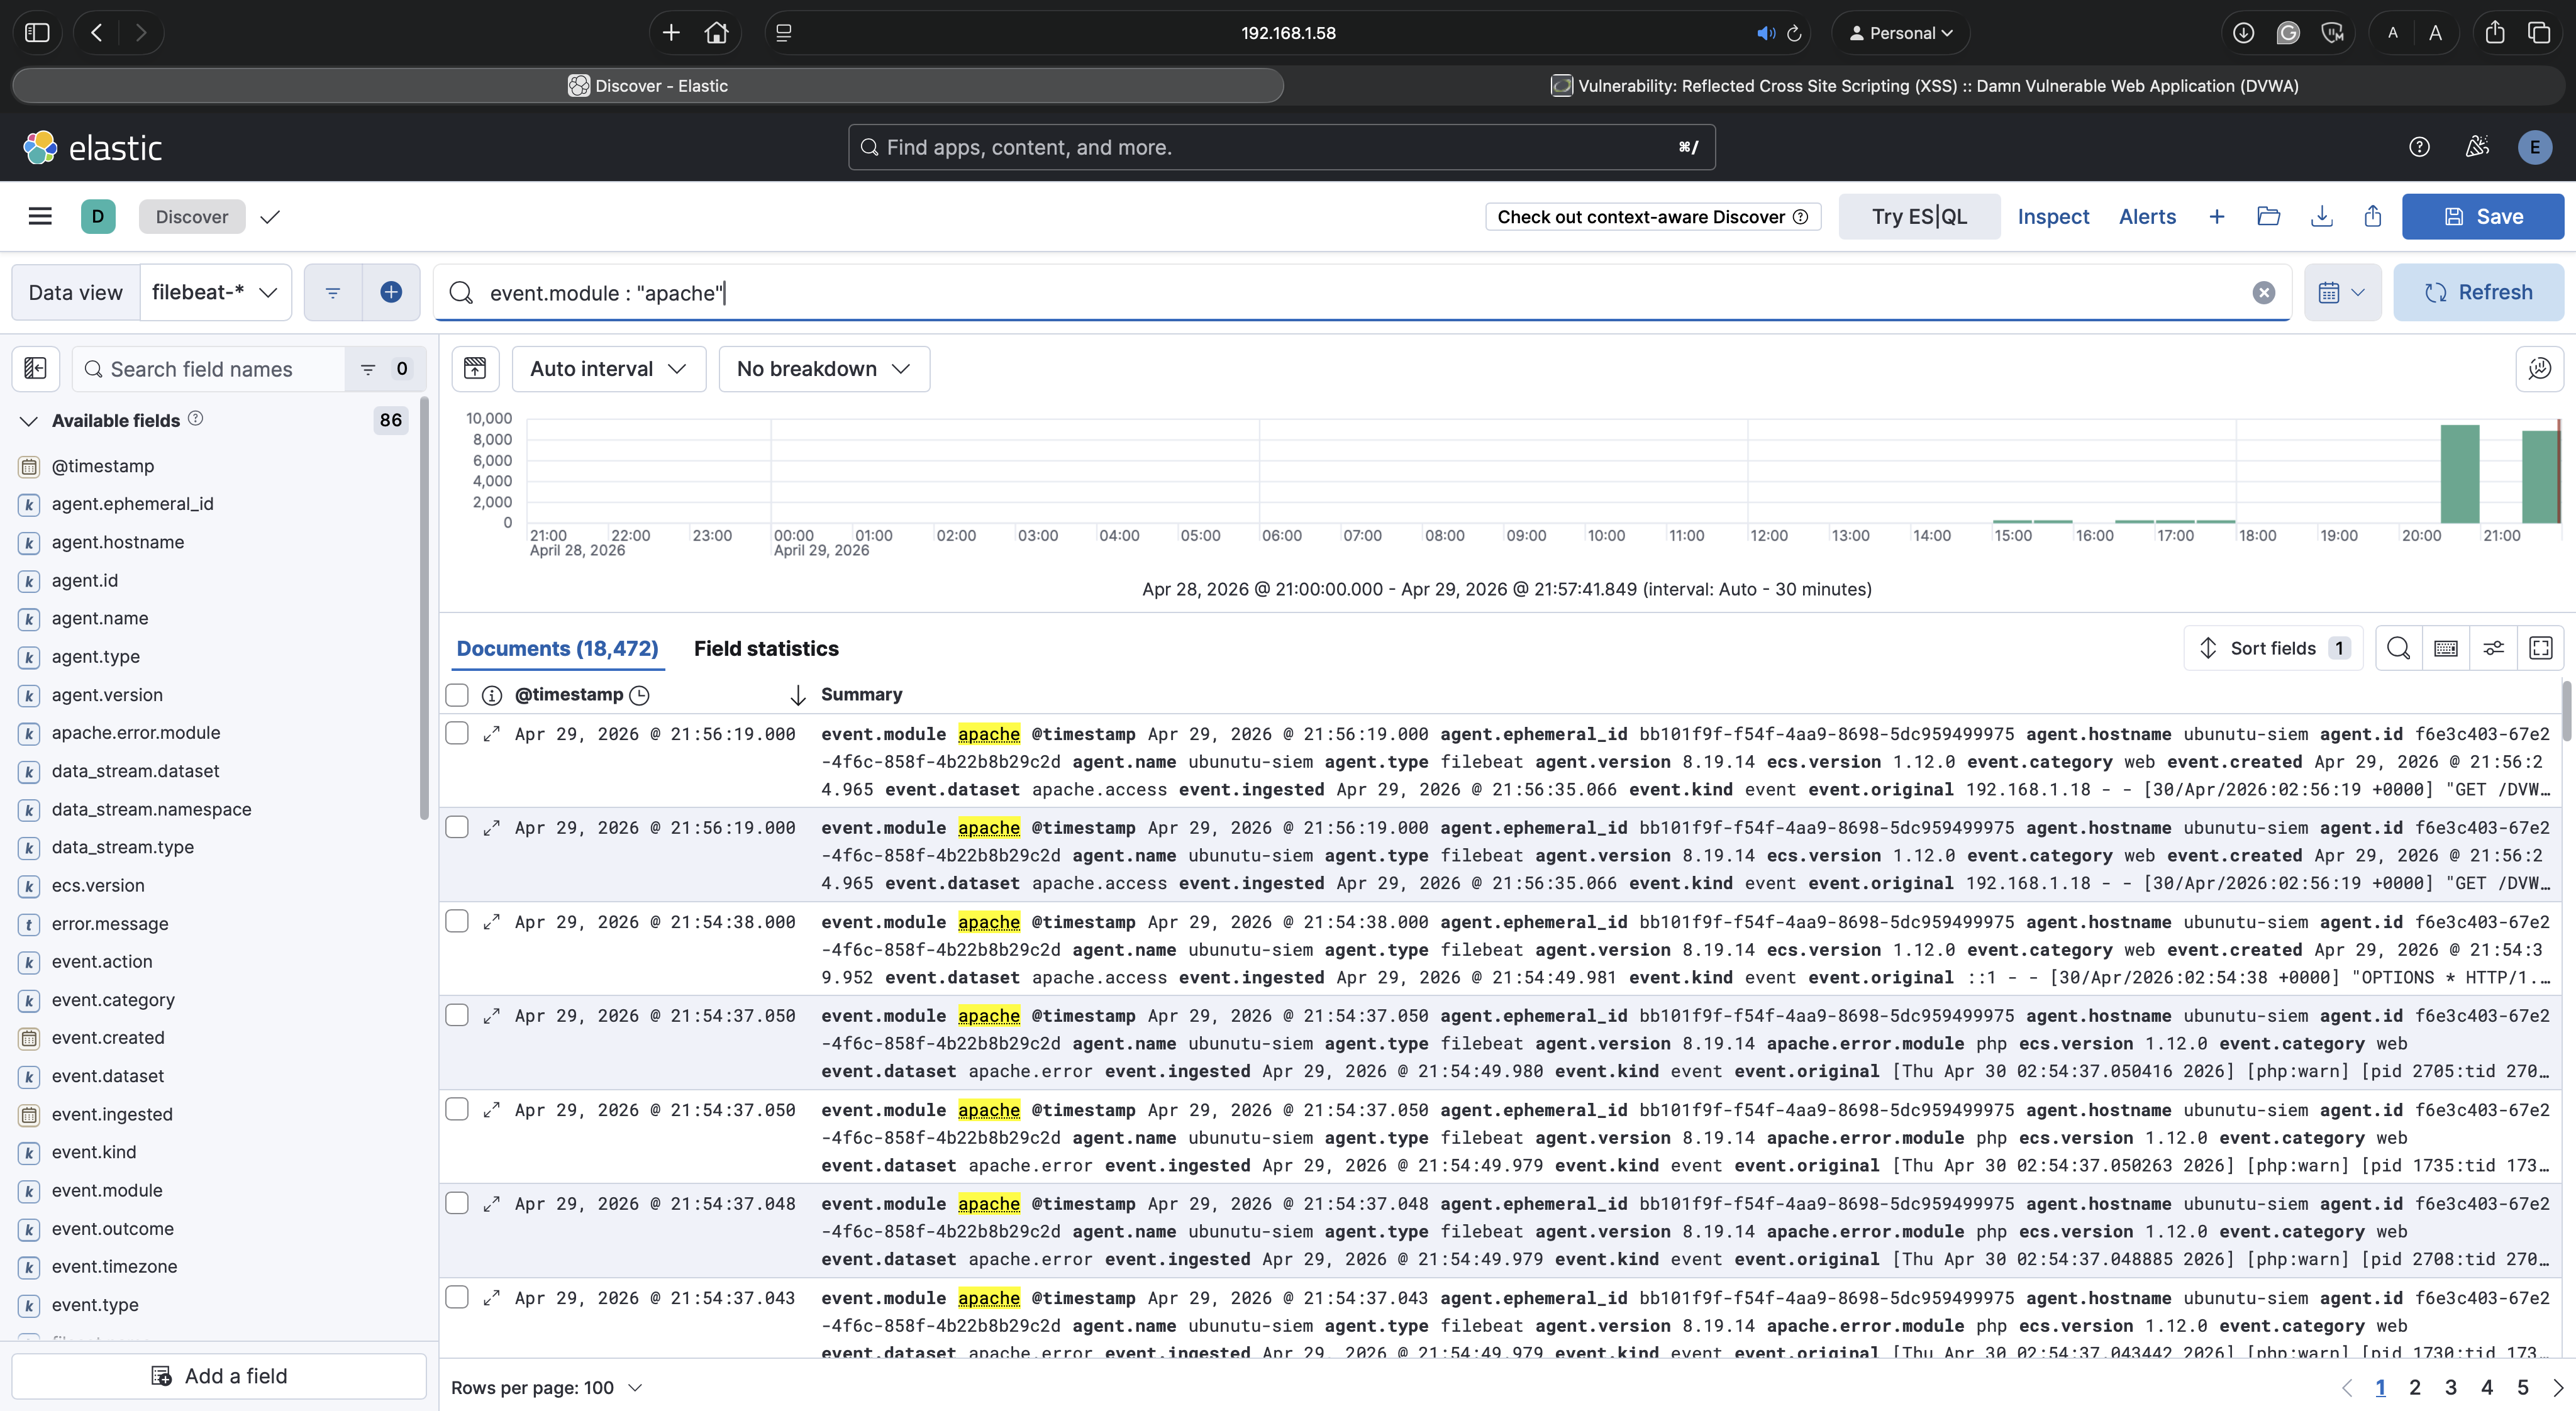
Task: Open the filebeat-* data view dropdown
Action: click(215, 292)
